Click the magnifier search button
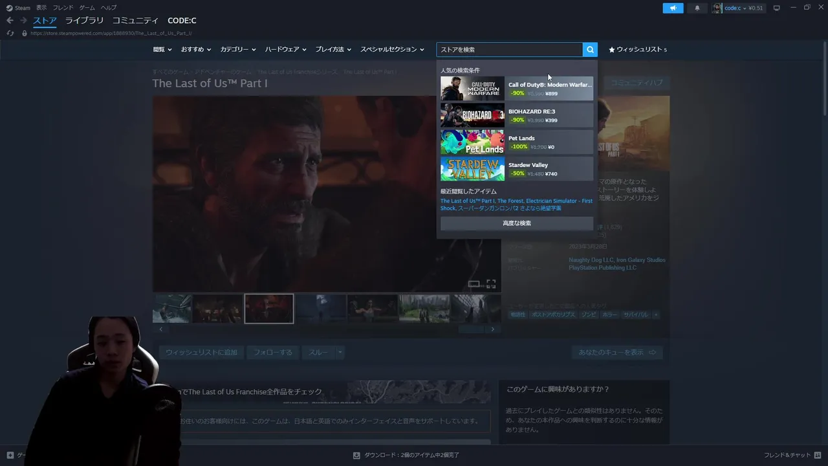This screenshot has width=828, height=466. coord(590,49)
